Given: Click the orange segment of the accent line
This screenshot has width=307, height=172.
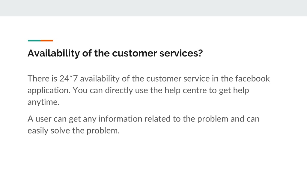Looking at the screenshot, I should [46, 41].
